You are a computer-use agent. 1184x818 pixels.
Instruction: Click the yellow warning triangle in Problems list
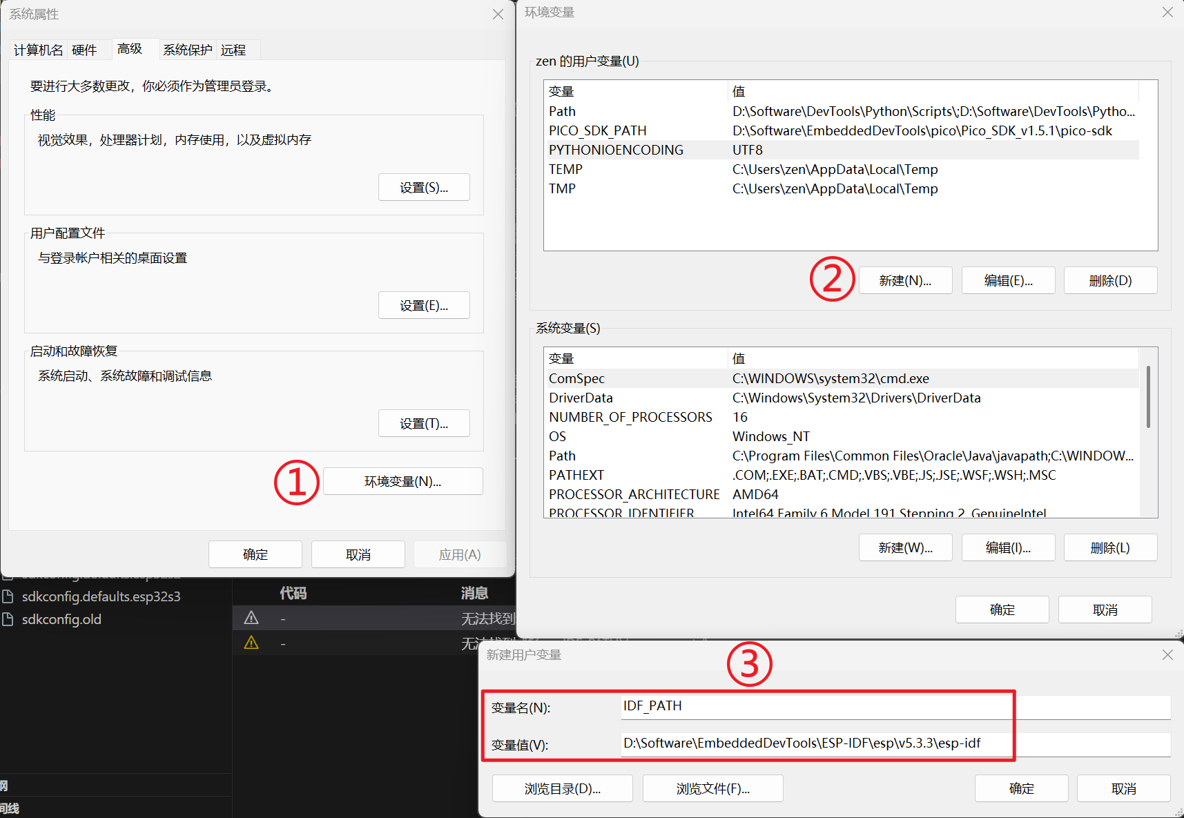coord(251,642)
